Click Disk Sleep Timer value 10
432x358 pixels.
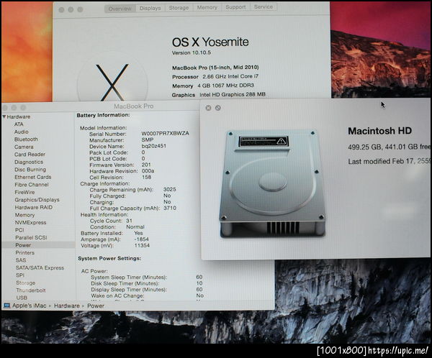click(x=199, y=283)
